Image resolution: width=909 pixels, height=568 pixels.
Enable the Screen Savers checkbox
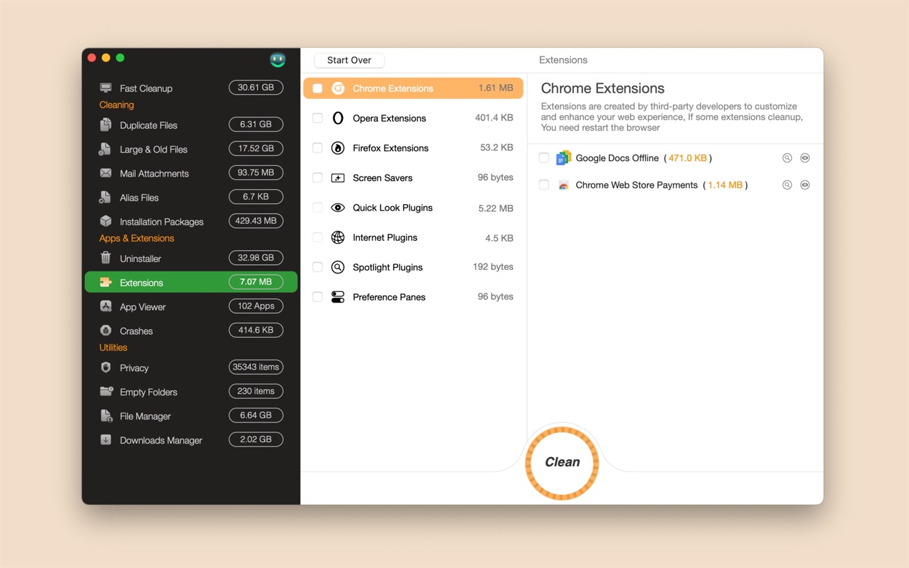point(317,178)
